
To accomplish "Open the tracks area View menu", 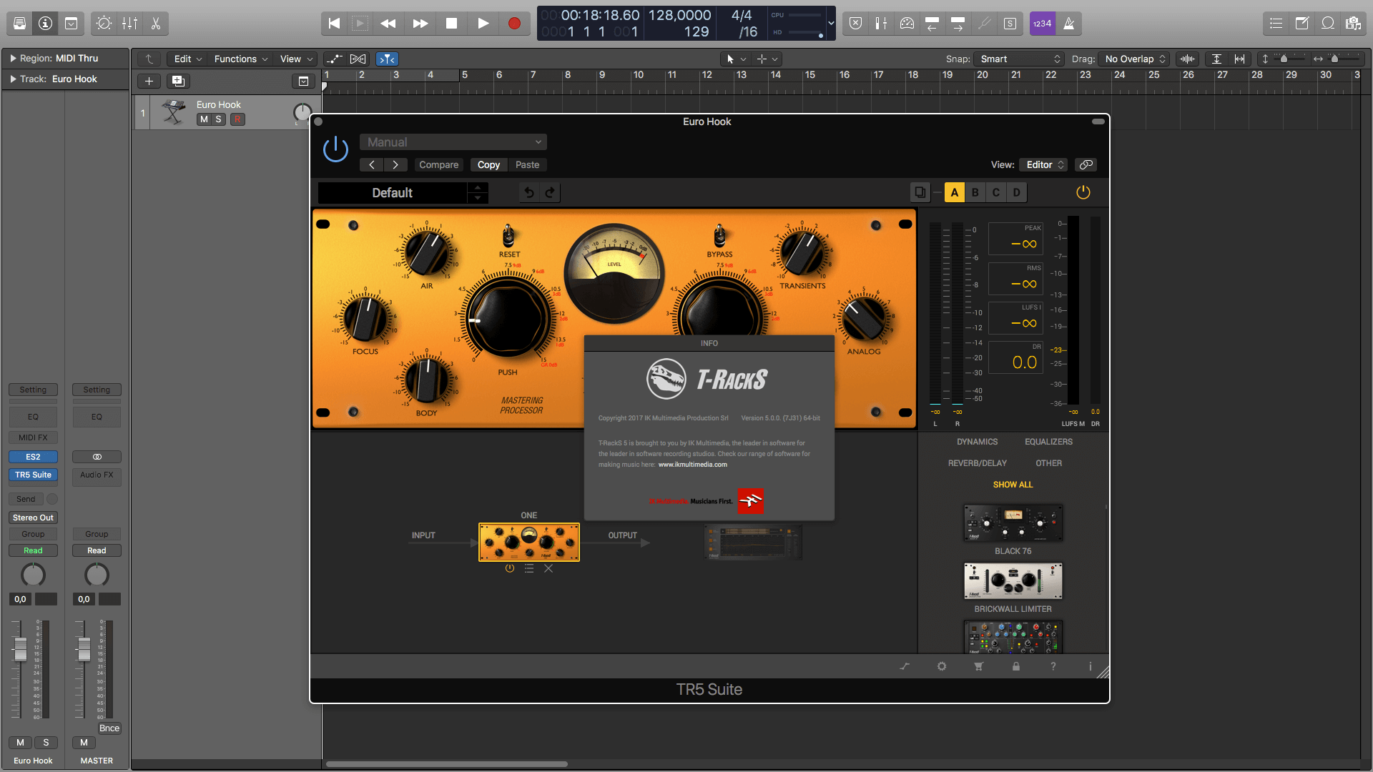I will coord(296,59).
